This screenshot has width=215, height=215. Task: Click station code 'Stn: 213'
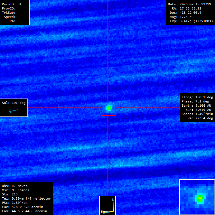[x=10, y=194]
